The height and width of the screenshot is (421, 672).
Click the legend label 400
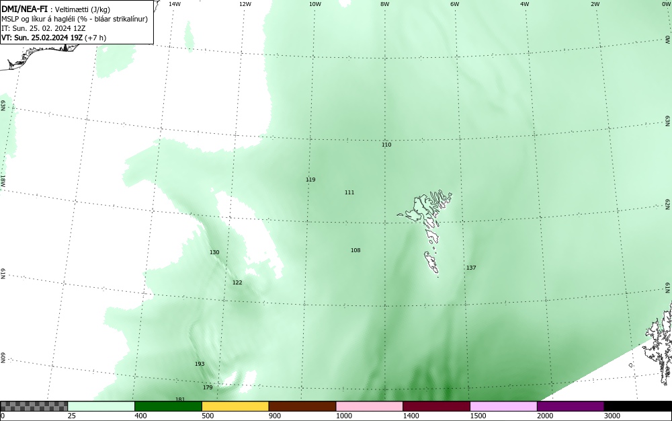pos(140,416)
